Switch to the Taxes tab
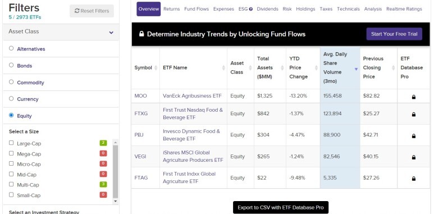This screenshot has width=434, height=214. [x=326, y=9]
